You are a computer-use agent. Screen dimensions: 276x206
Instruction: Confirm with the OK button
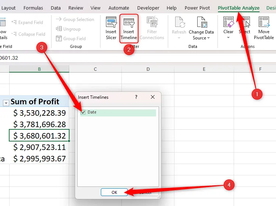[x=114, y=192]
